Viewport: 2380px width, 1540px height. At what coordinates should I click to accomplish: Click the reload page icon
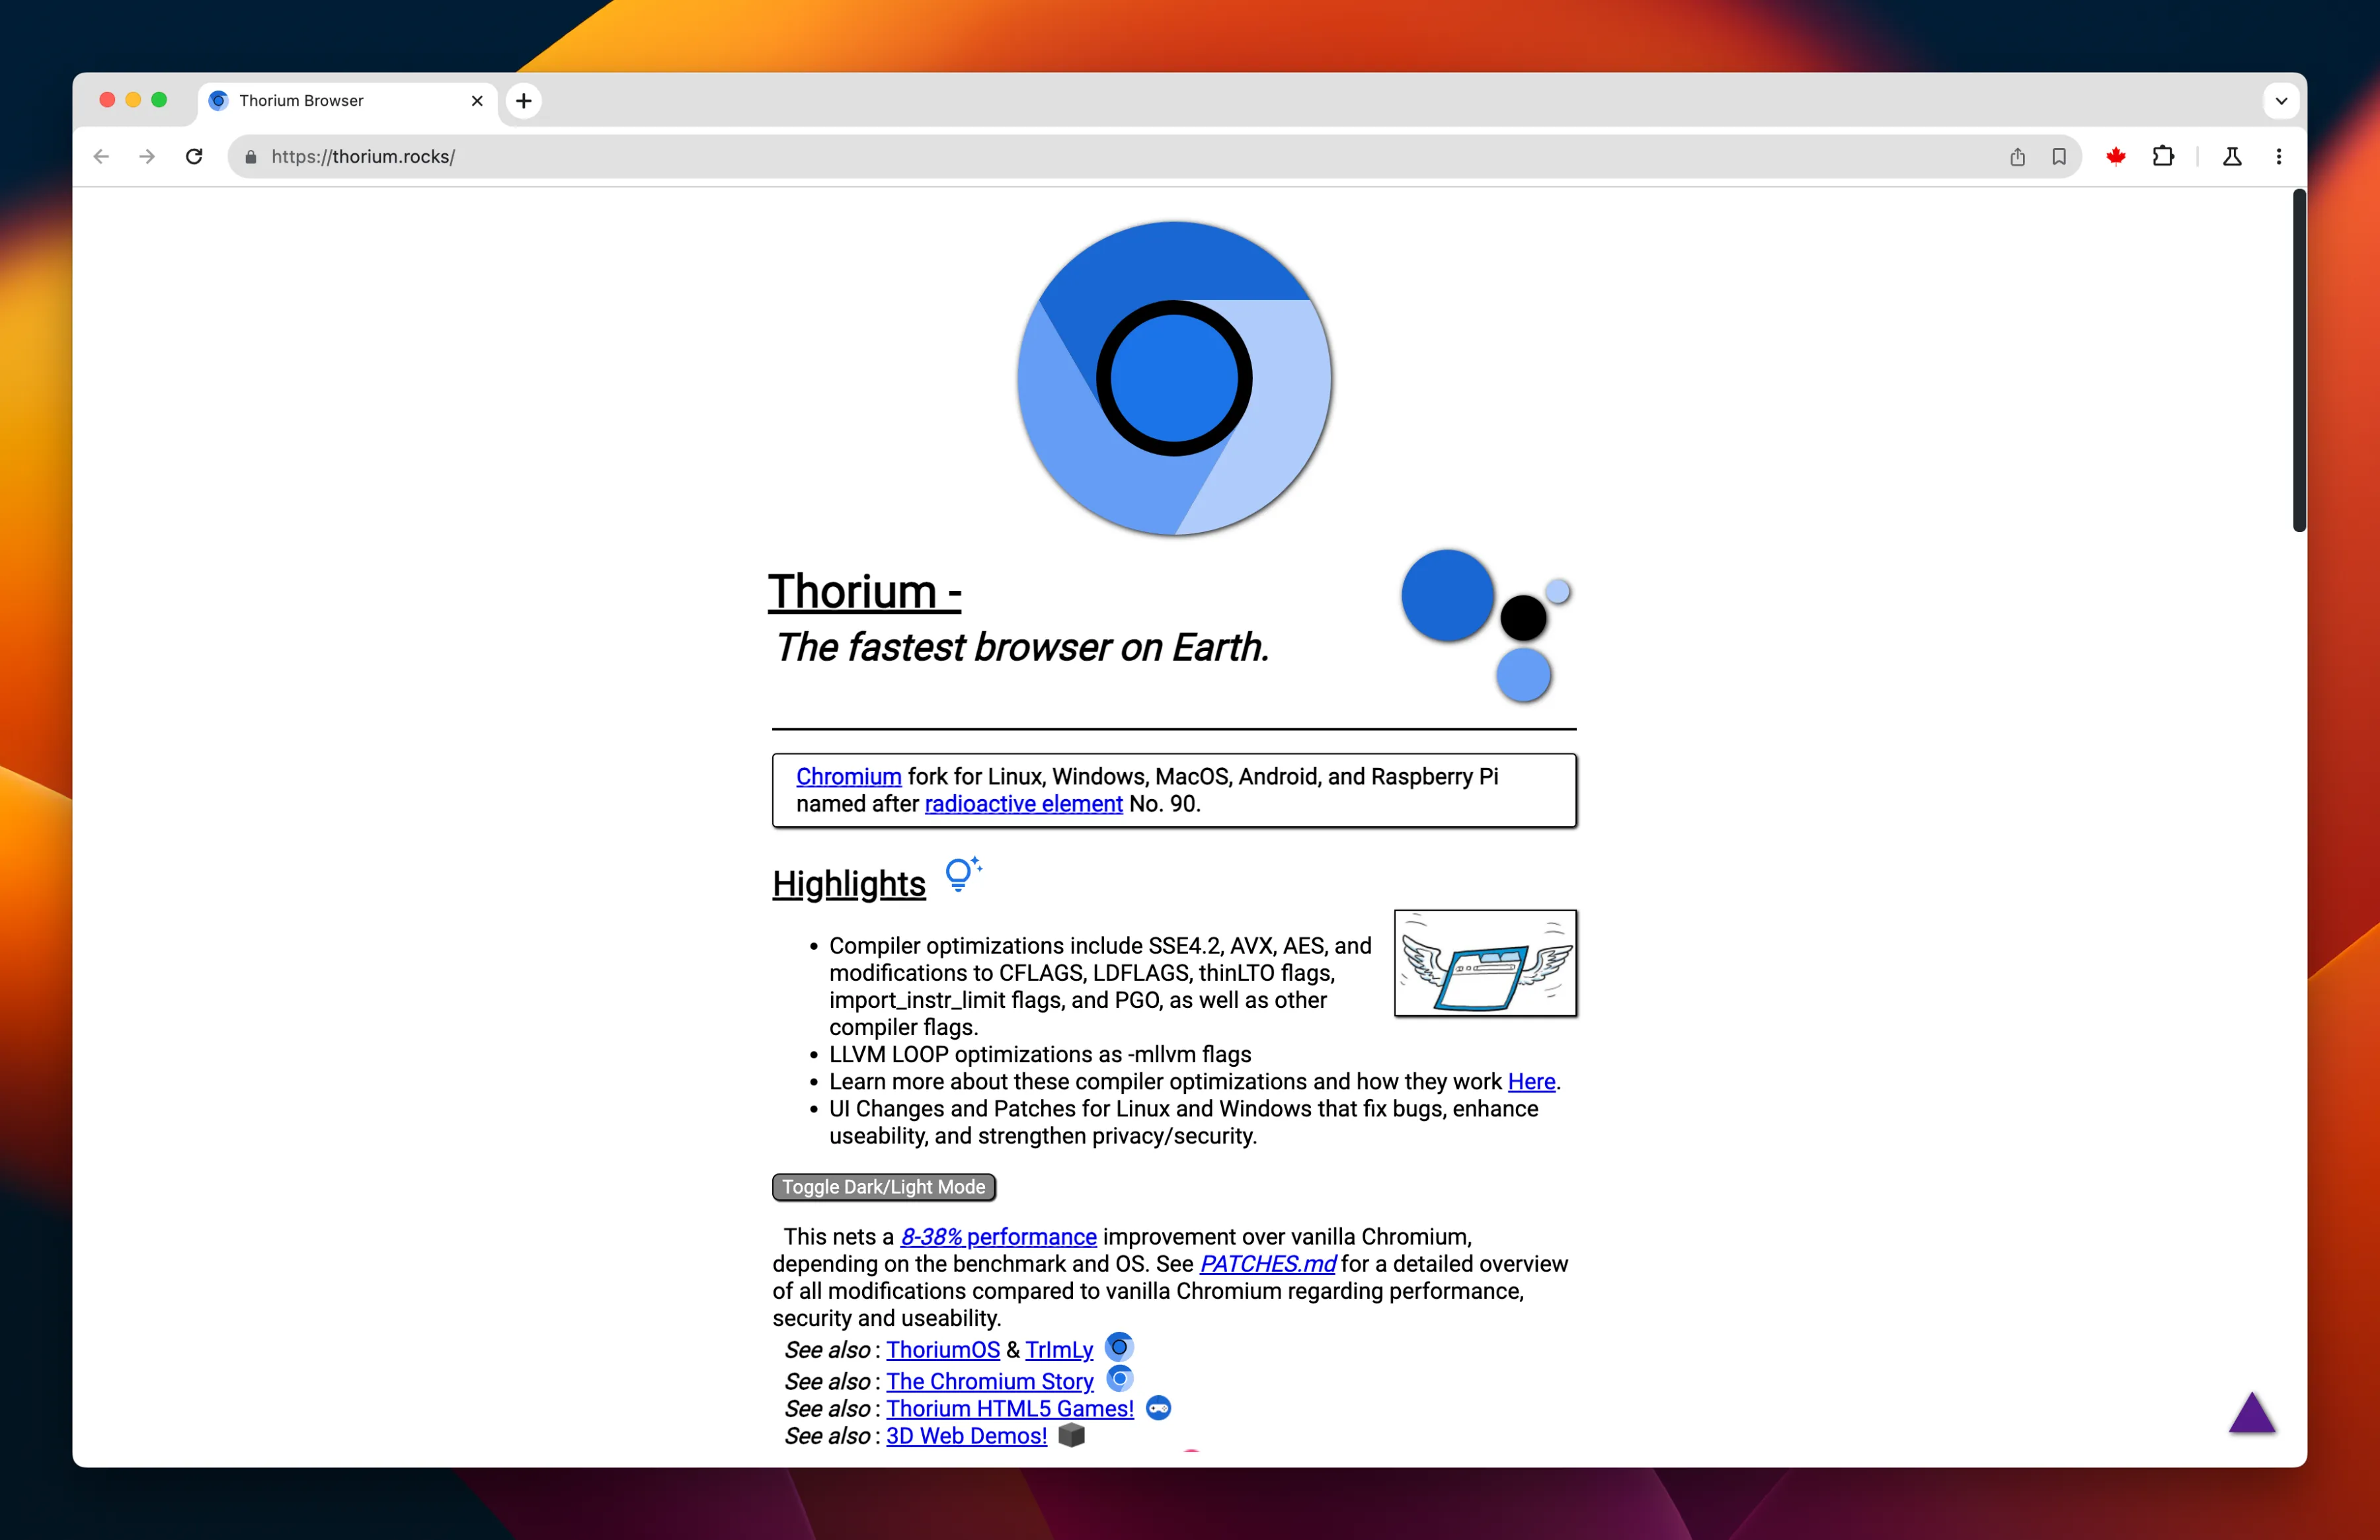tap(194, 157)
